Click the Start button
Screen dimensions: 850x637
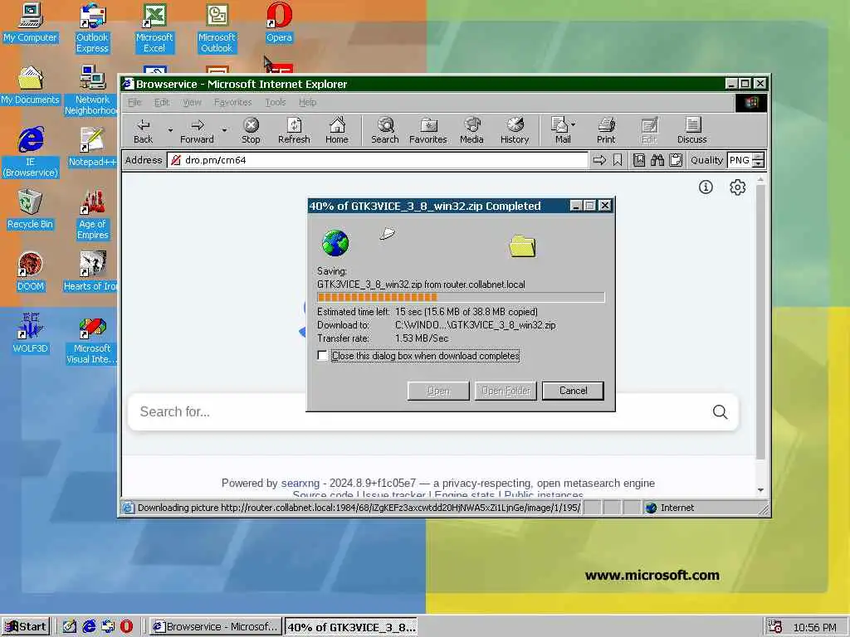tap(26, 627)
